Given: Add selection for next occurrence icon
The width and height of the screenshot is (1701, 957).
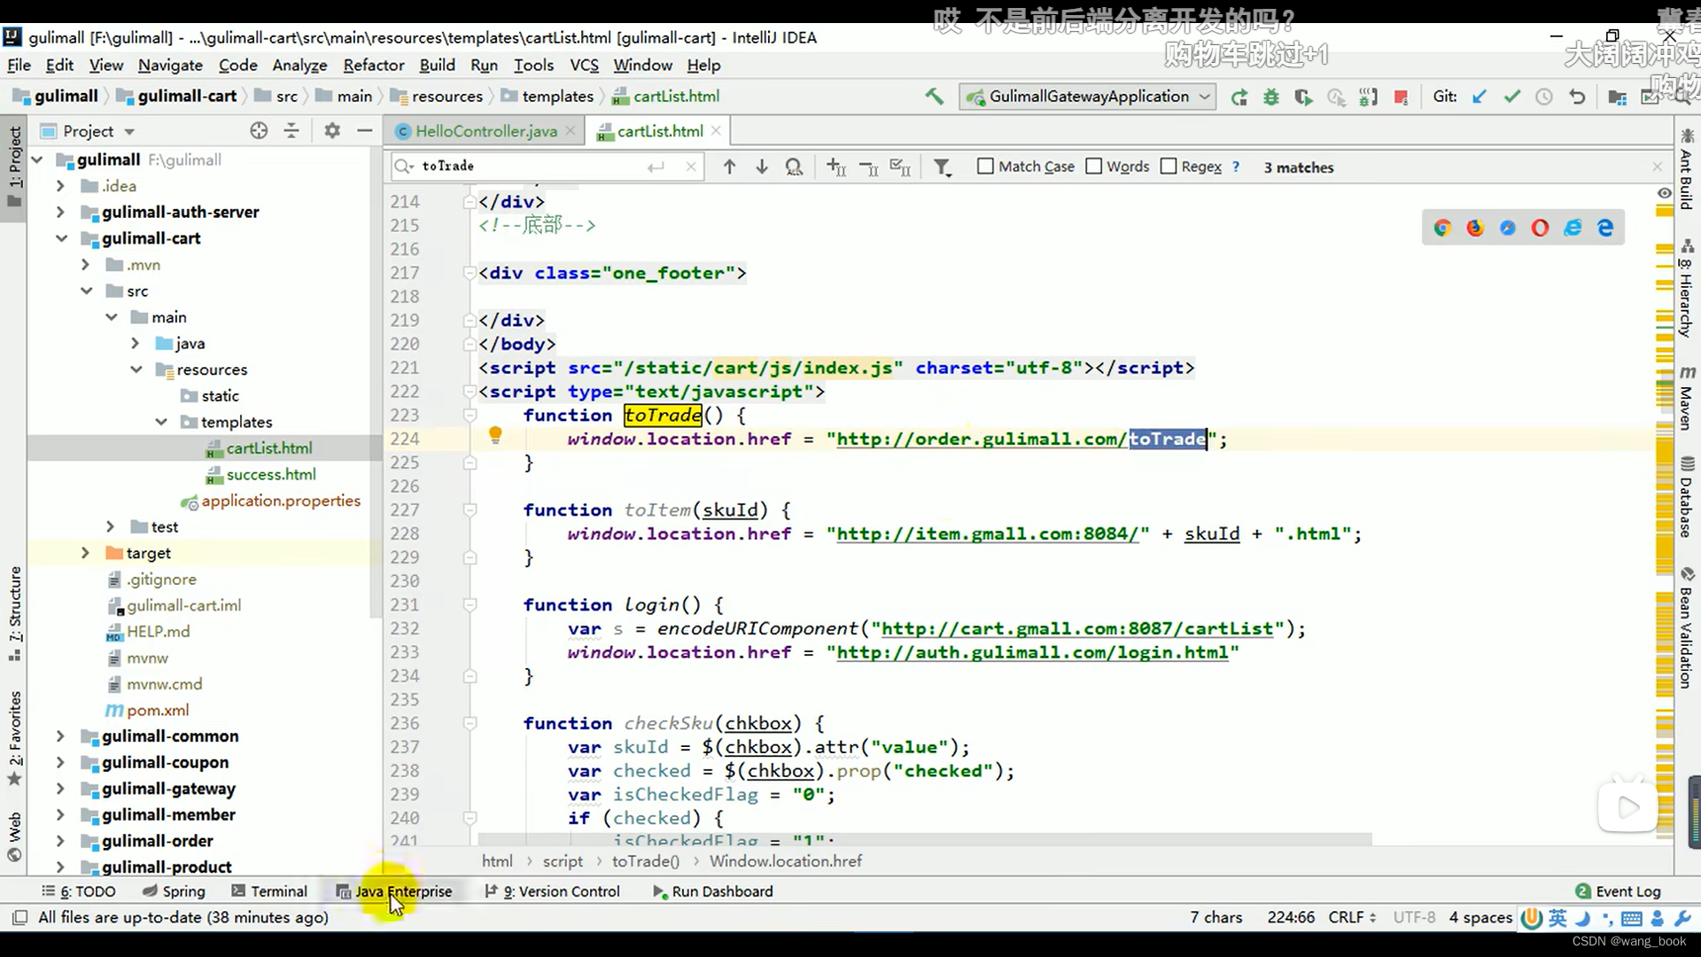Looking at the screenshot, I should [835, 167].
